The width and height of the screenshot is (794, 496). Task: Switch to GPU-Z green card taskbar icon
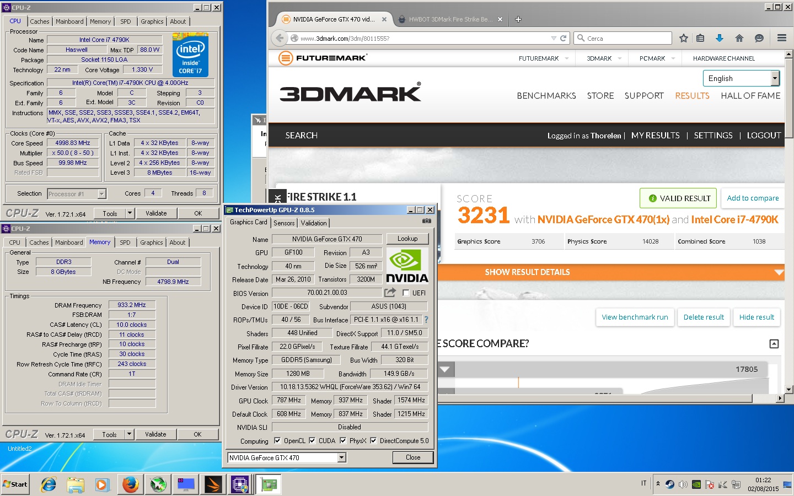(269, 484)
